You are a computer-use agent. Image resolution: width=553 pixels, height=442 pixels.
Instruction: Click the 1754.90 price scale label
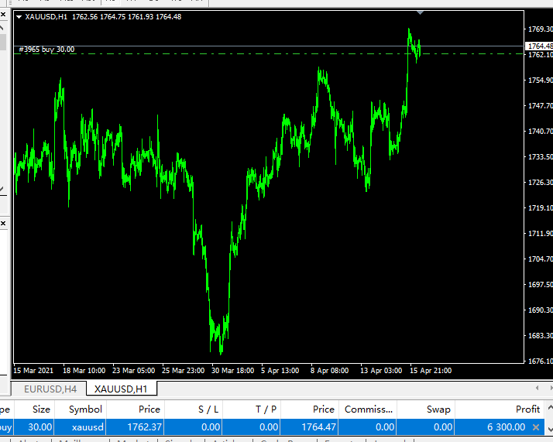click(541, 81)
